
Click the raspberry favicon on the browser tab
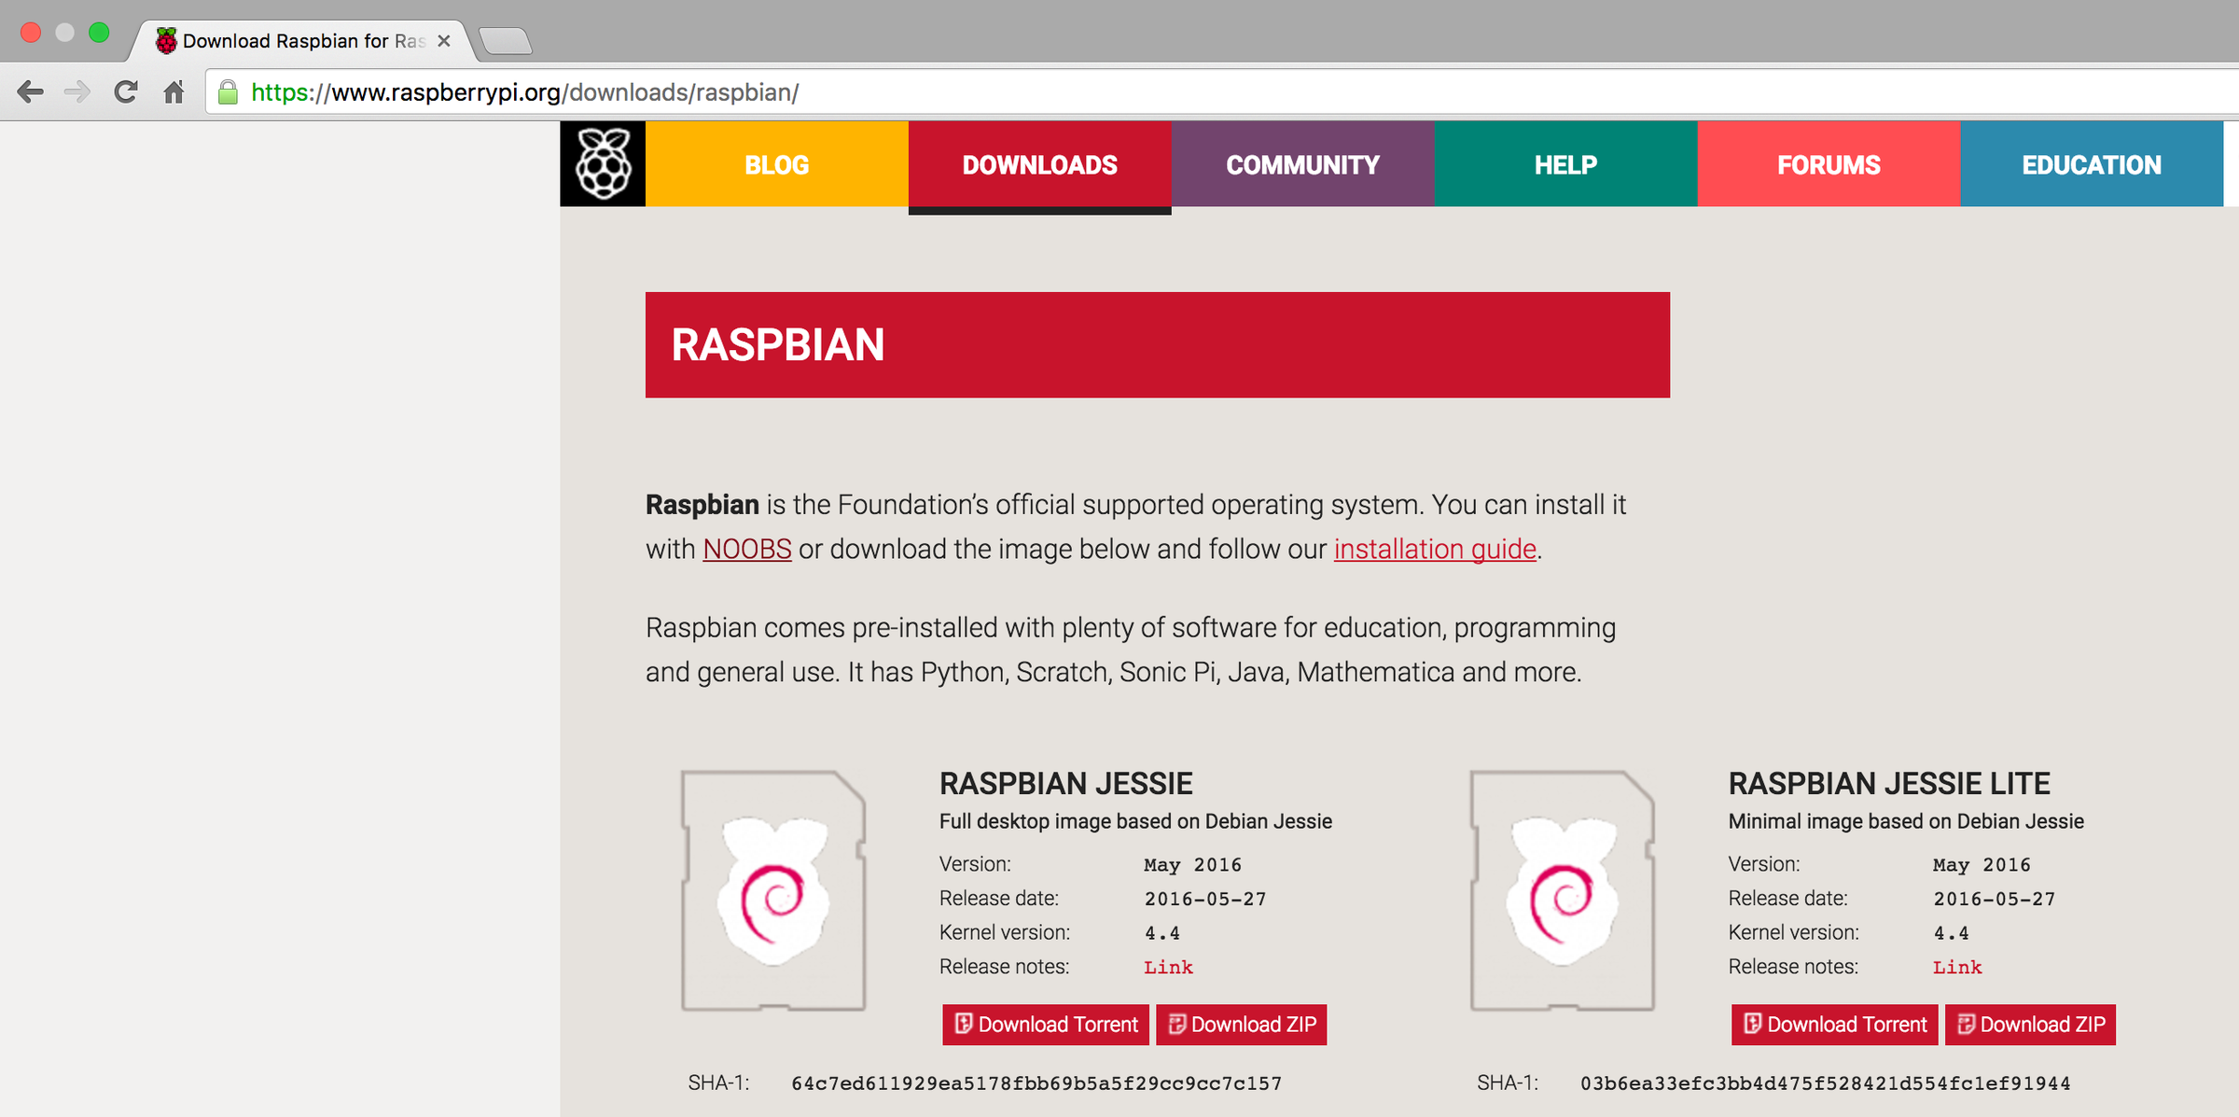[x=166, y=40]
